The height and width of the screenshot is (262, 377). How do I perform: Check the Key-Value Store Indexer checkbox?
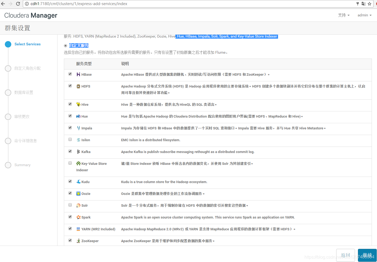[70, 163]
